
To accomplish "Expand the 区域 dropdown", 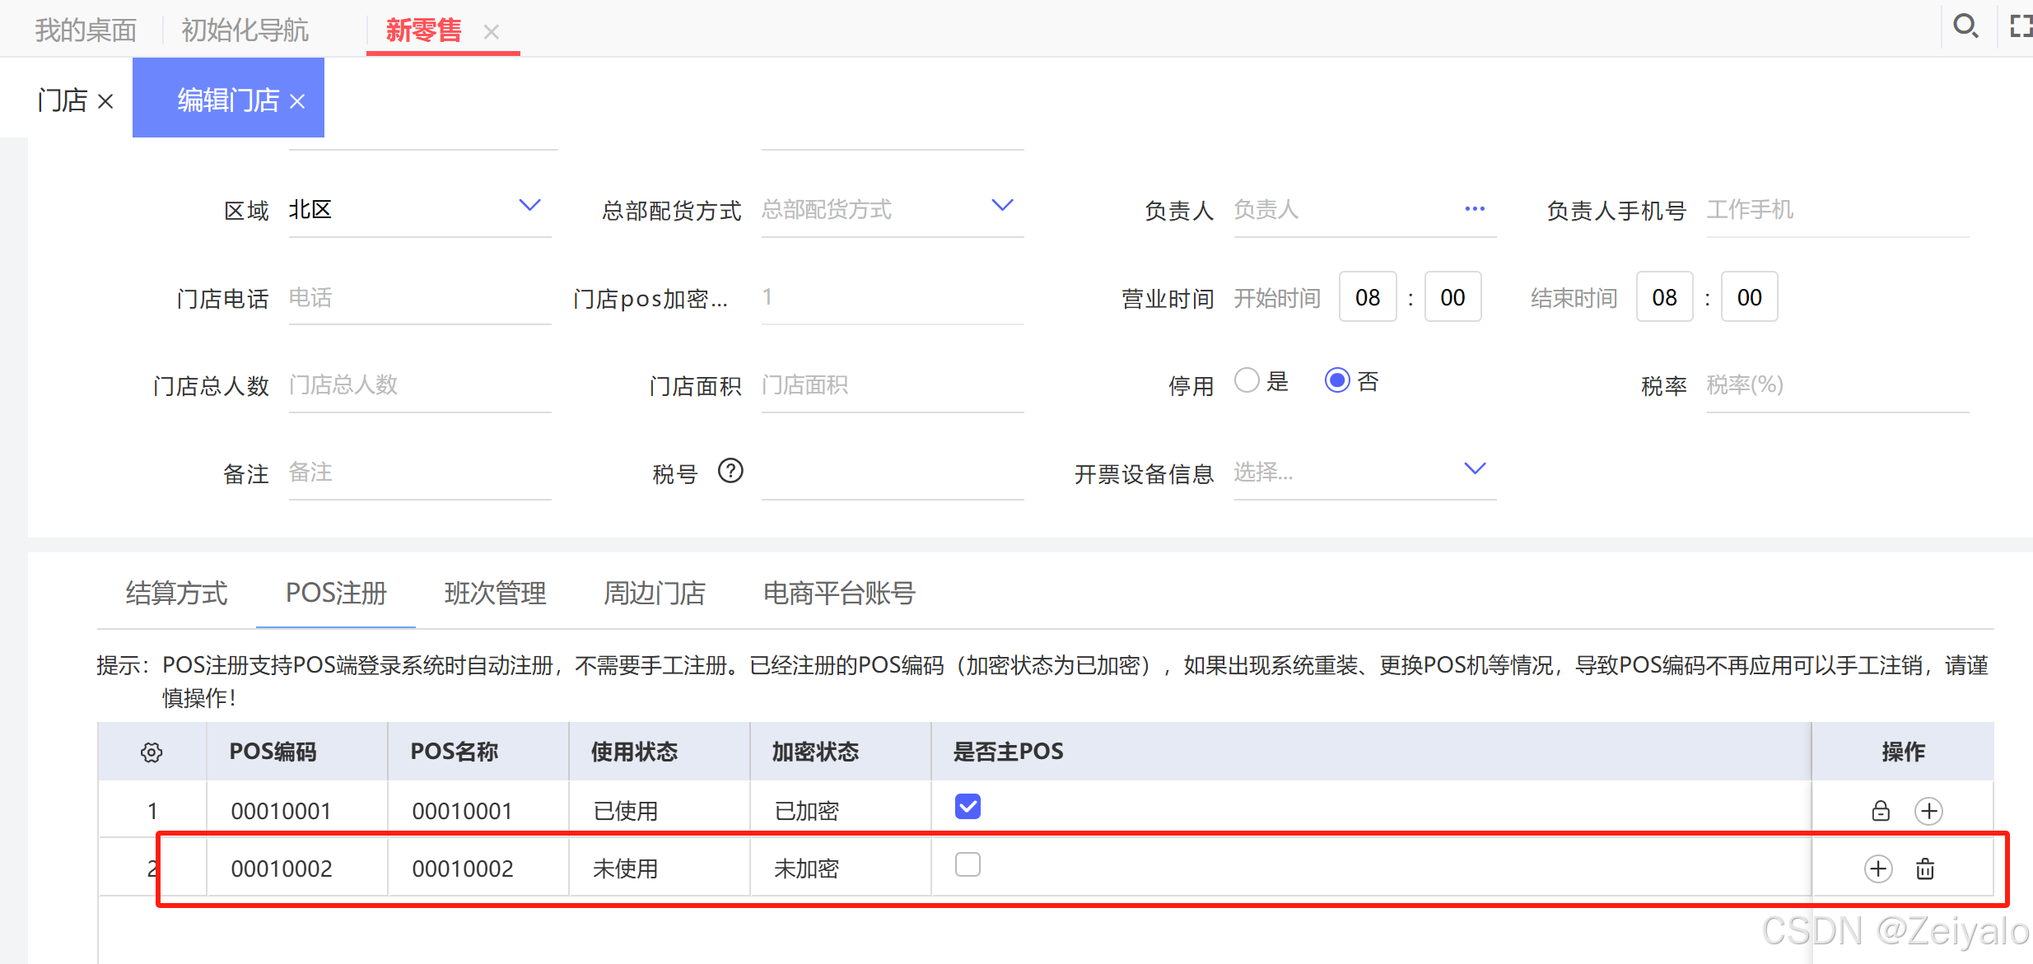I will (529, 205).
